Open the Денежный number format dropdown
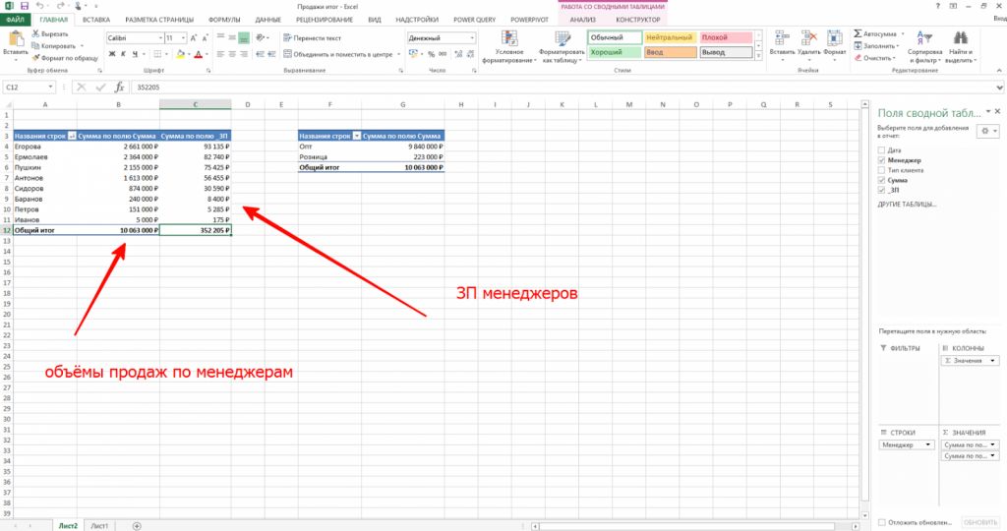Image resolution: width=1007 pixels, height=531 pixels. click(472, 38)
